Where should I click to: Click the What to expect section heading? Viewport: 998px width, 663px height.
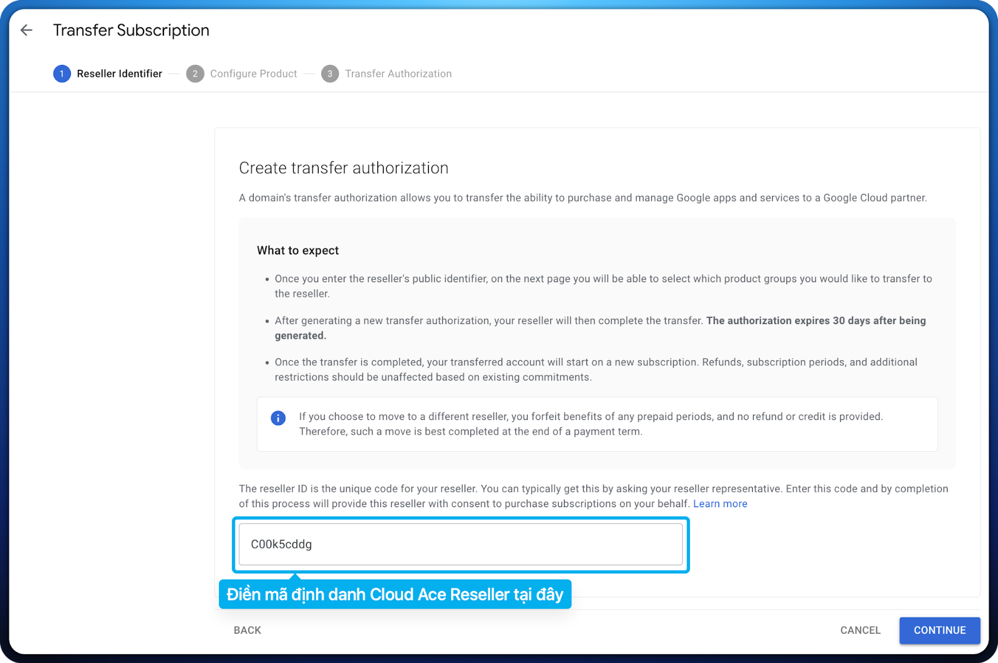pyautogui.click(x=298, y=250)
